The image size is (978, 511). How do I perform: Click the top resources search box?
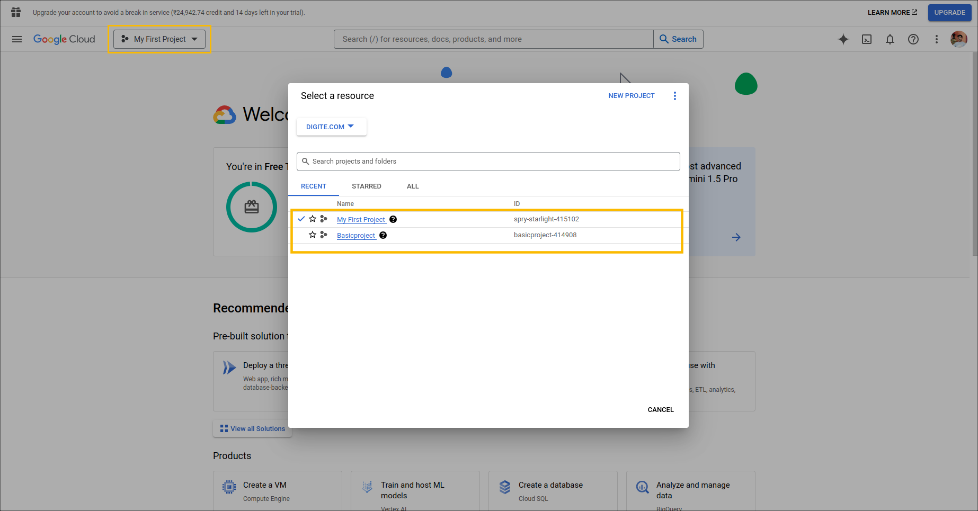coord(494,39)
